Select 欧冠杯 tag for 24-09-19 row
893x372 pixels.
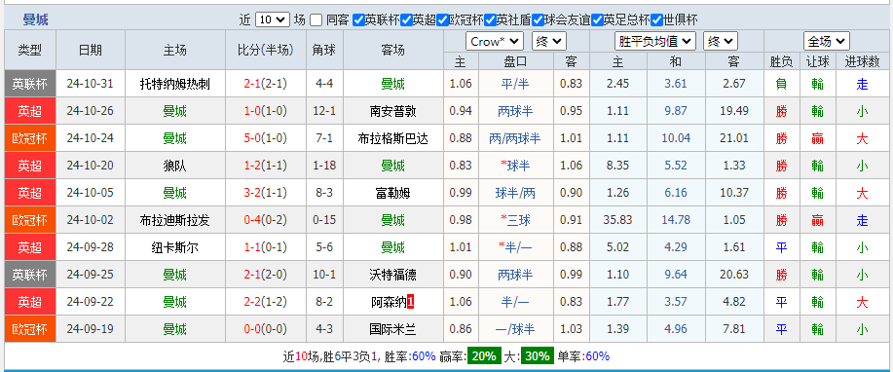tap(29, 329)
